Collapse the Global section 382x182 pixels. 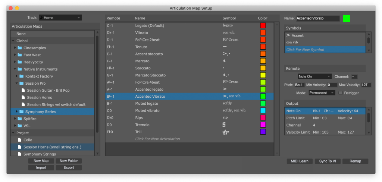coord(13,41)
